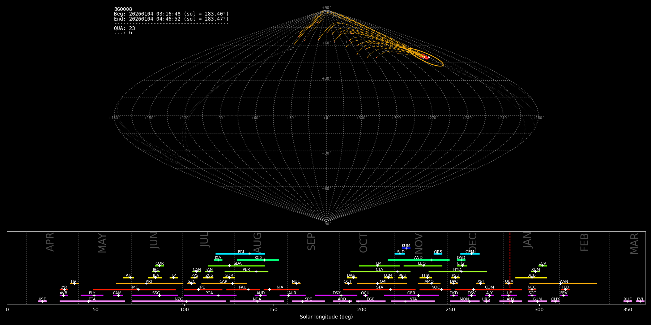Click the peak cross on the blue KUM bar

click(406, 248)
